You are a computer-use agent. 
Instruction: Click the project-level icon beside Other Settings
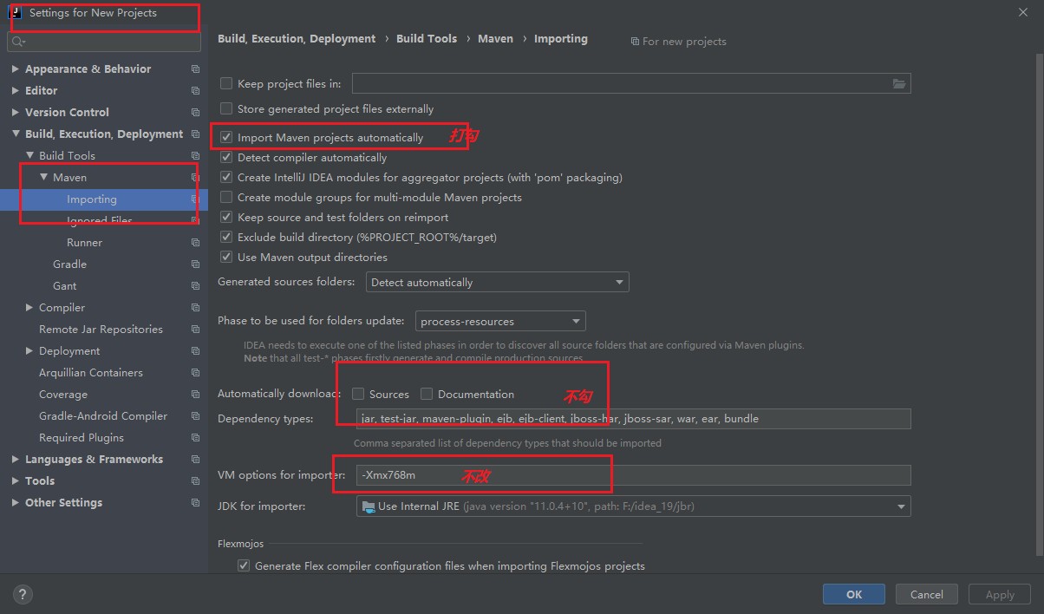tap(195, 503)
